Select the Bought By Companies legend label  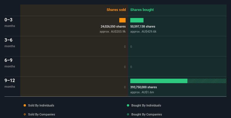pyautogui.click(x=147, y=114)
